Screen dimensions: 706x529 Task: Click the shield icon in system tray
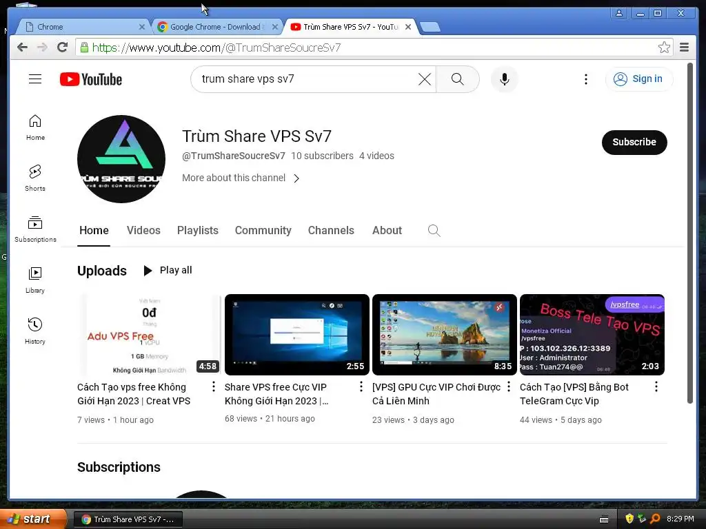pyautogui.click(x=629, y=519)
